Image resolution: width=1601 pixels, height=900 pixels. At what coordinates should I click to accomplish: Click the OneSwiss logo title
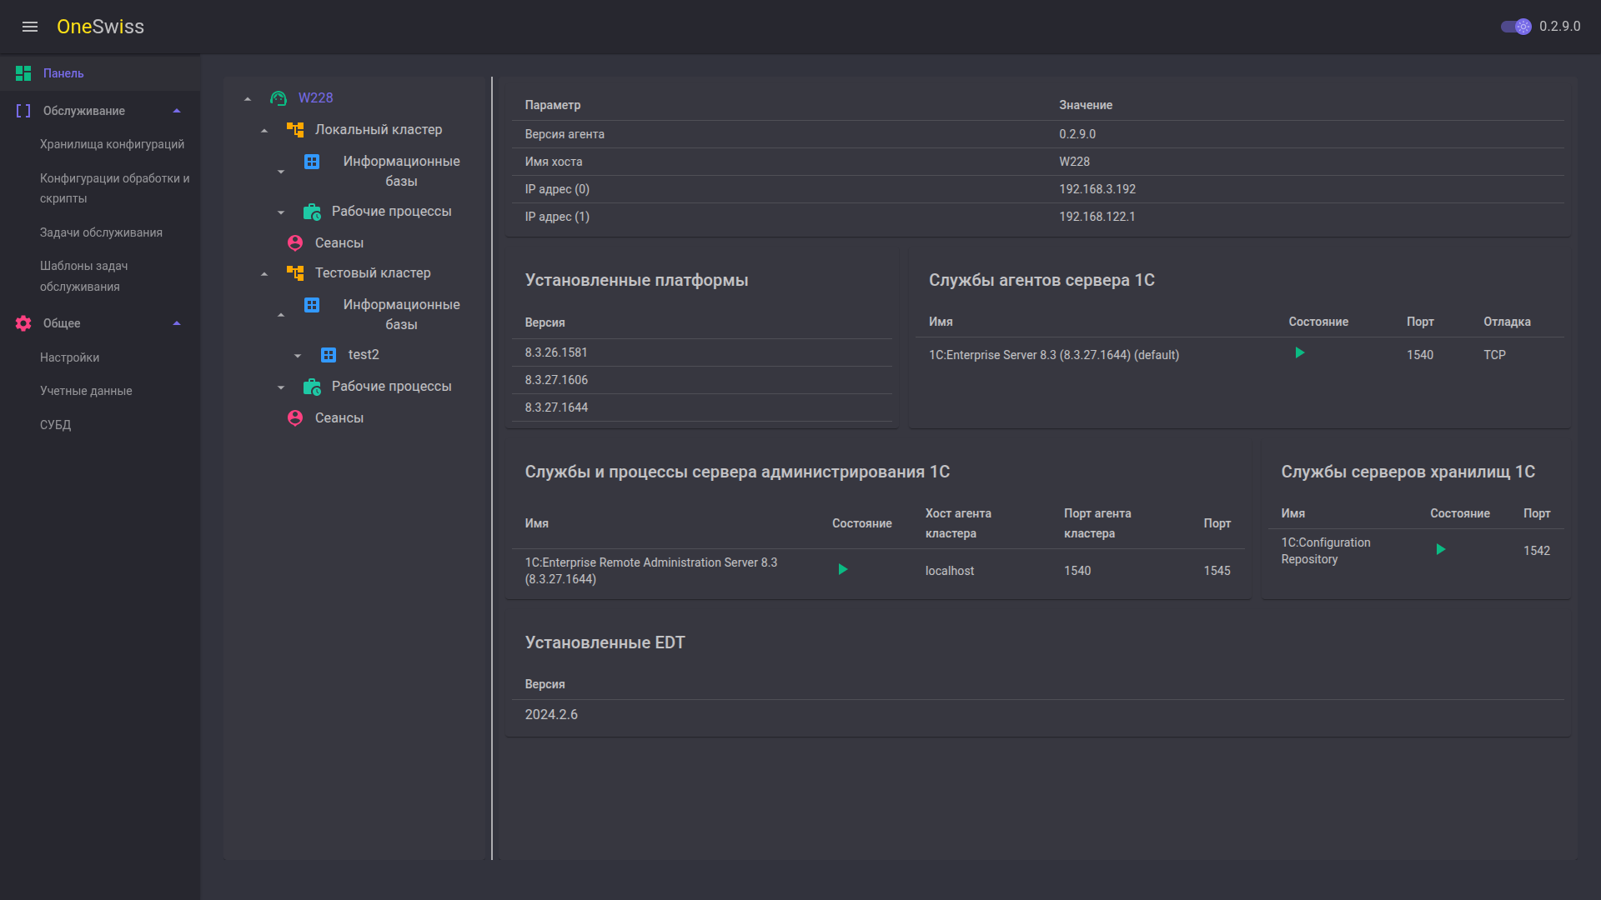[x=100, y=27]
